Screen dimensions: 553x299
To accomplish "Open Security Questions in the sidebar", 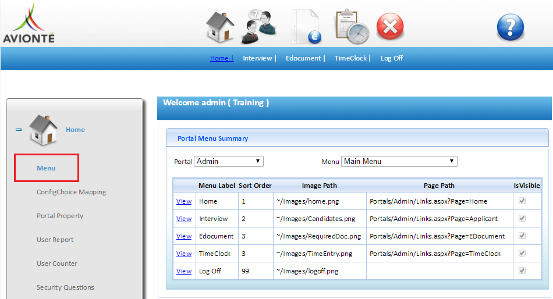I will point(65,287).
